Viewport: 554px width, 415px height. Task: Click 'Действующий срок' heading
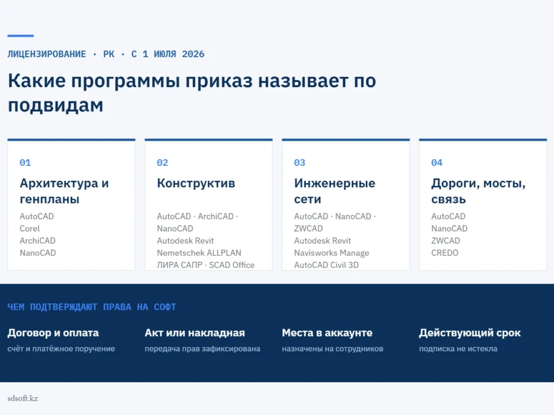[x=470, y=333]
